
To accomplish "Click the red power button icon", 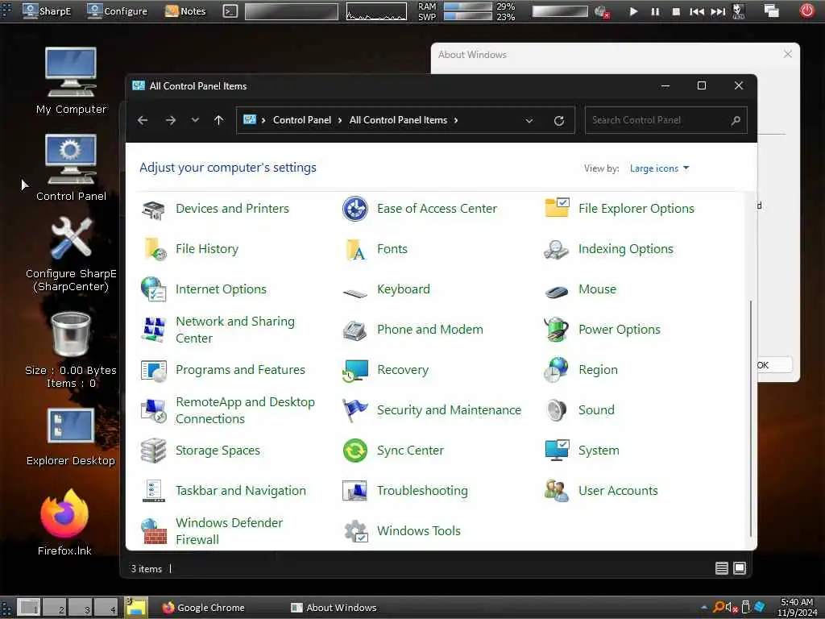I will tap(807, 10).
